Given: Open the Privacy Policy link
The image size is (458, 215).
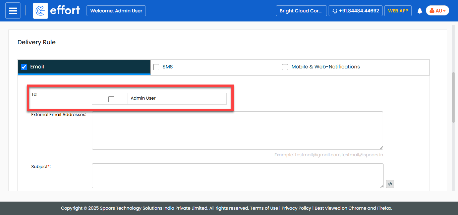Looking at the screenshot, I should [x=296, y=208].
